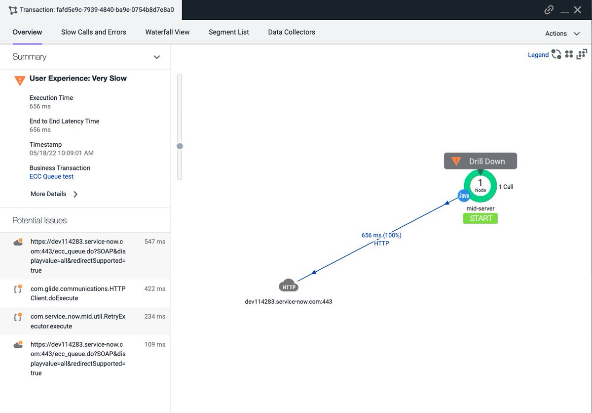This screenshot has height=413, width=592.
Task: Click the method icon beside RetryExecutor.execute
Action: (x=18, y=317)
